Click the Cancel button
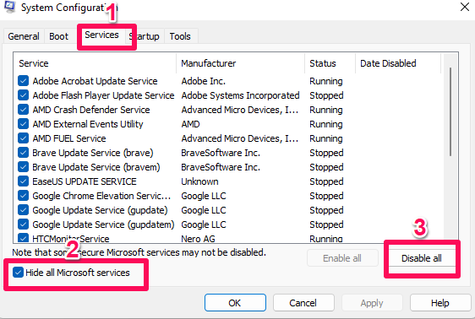Screen dimensions: 475x319 point(303,303)
